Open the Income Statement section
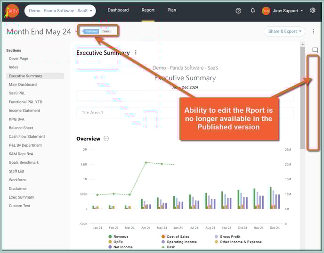324x253 pixels. [24, 110]
